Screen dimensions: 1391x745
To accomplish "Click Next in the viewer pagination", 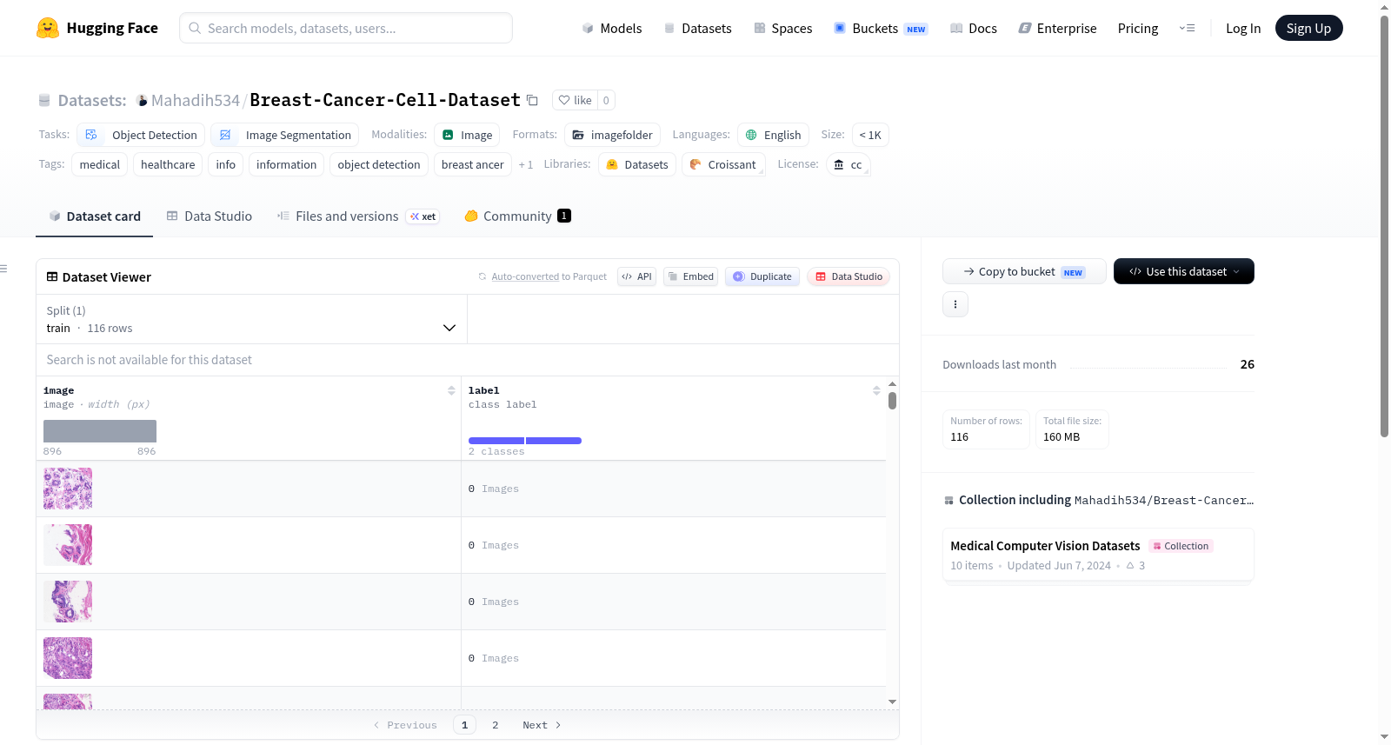I will pos(542,725).
